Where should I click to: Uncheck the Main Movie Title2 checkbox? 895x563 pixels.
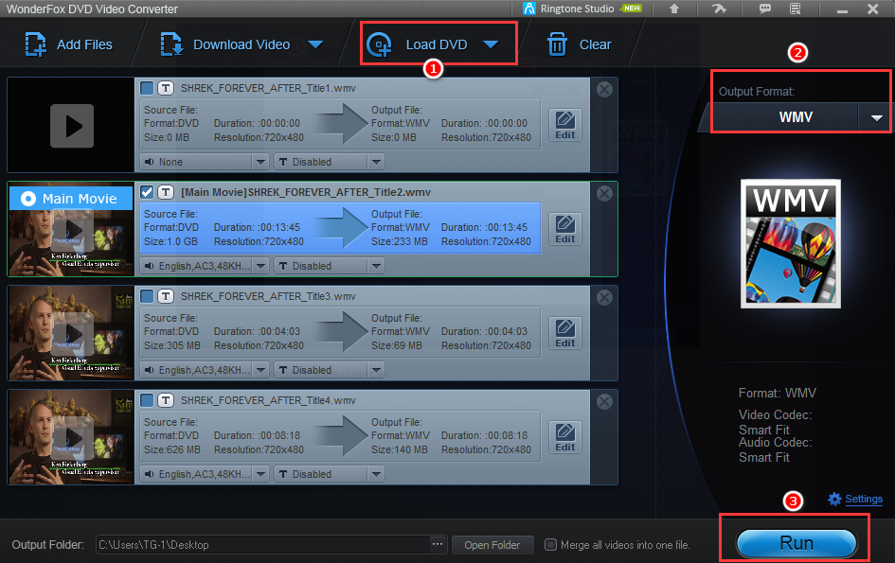point(147,192)
